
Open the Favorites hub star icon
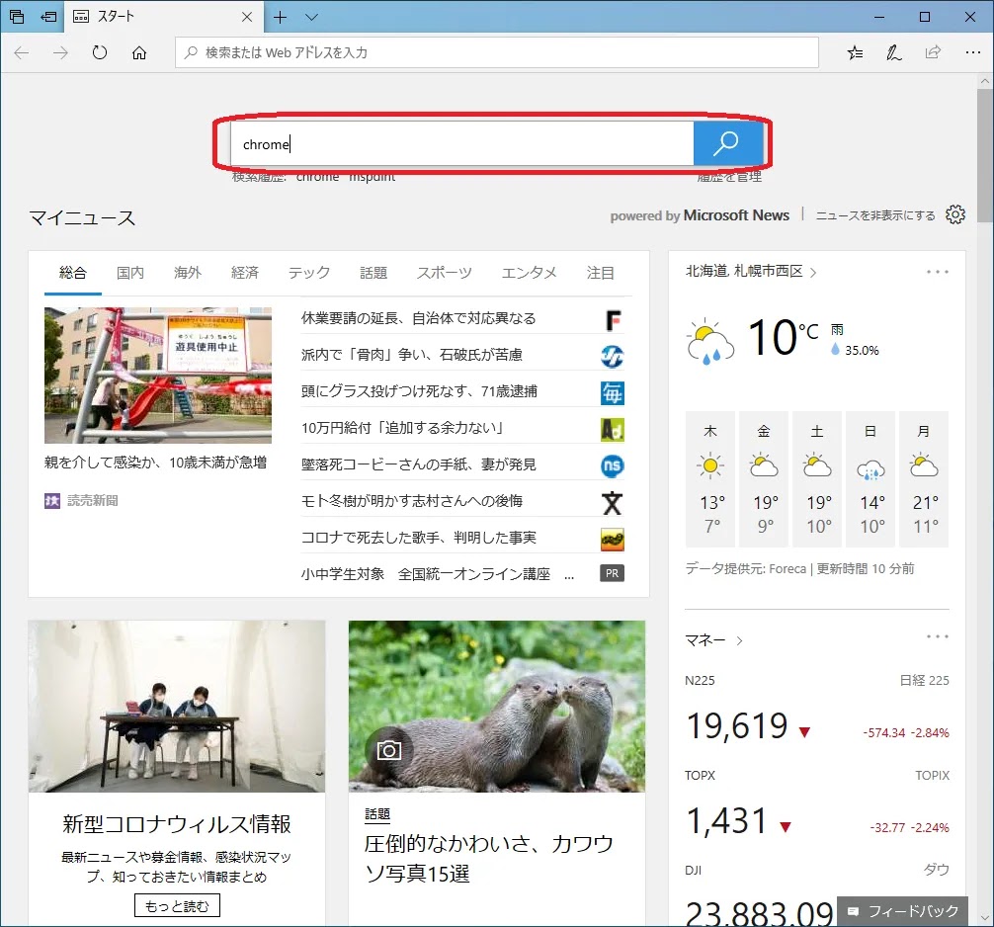pyautogui.click(x=855, y=52)
